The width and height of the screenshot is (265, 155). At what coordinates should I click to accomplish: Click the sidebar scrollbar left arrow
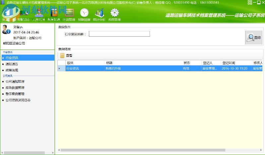click(2, 153)
